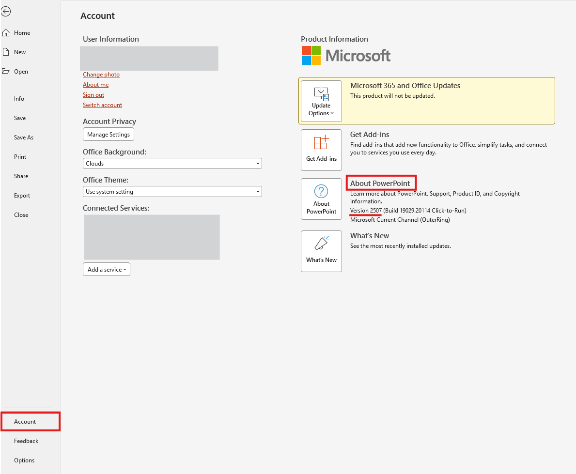
Task: Click the Get Add-ins heading text
Action: coord(370,135)
